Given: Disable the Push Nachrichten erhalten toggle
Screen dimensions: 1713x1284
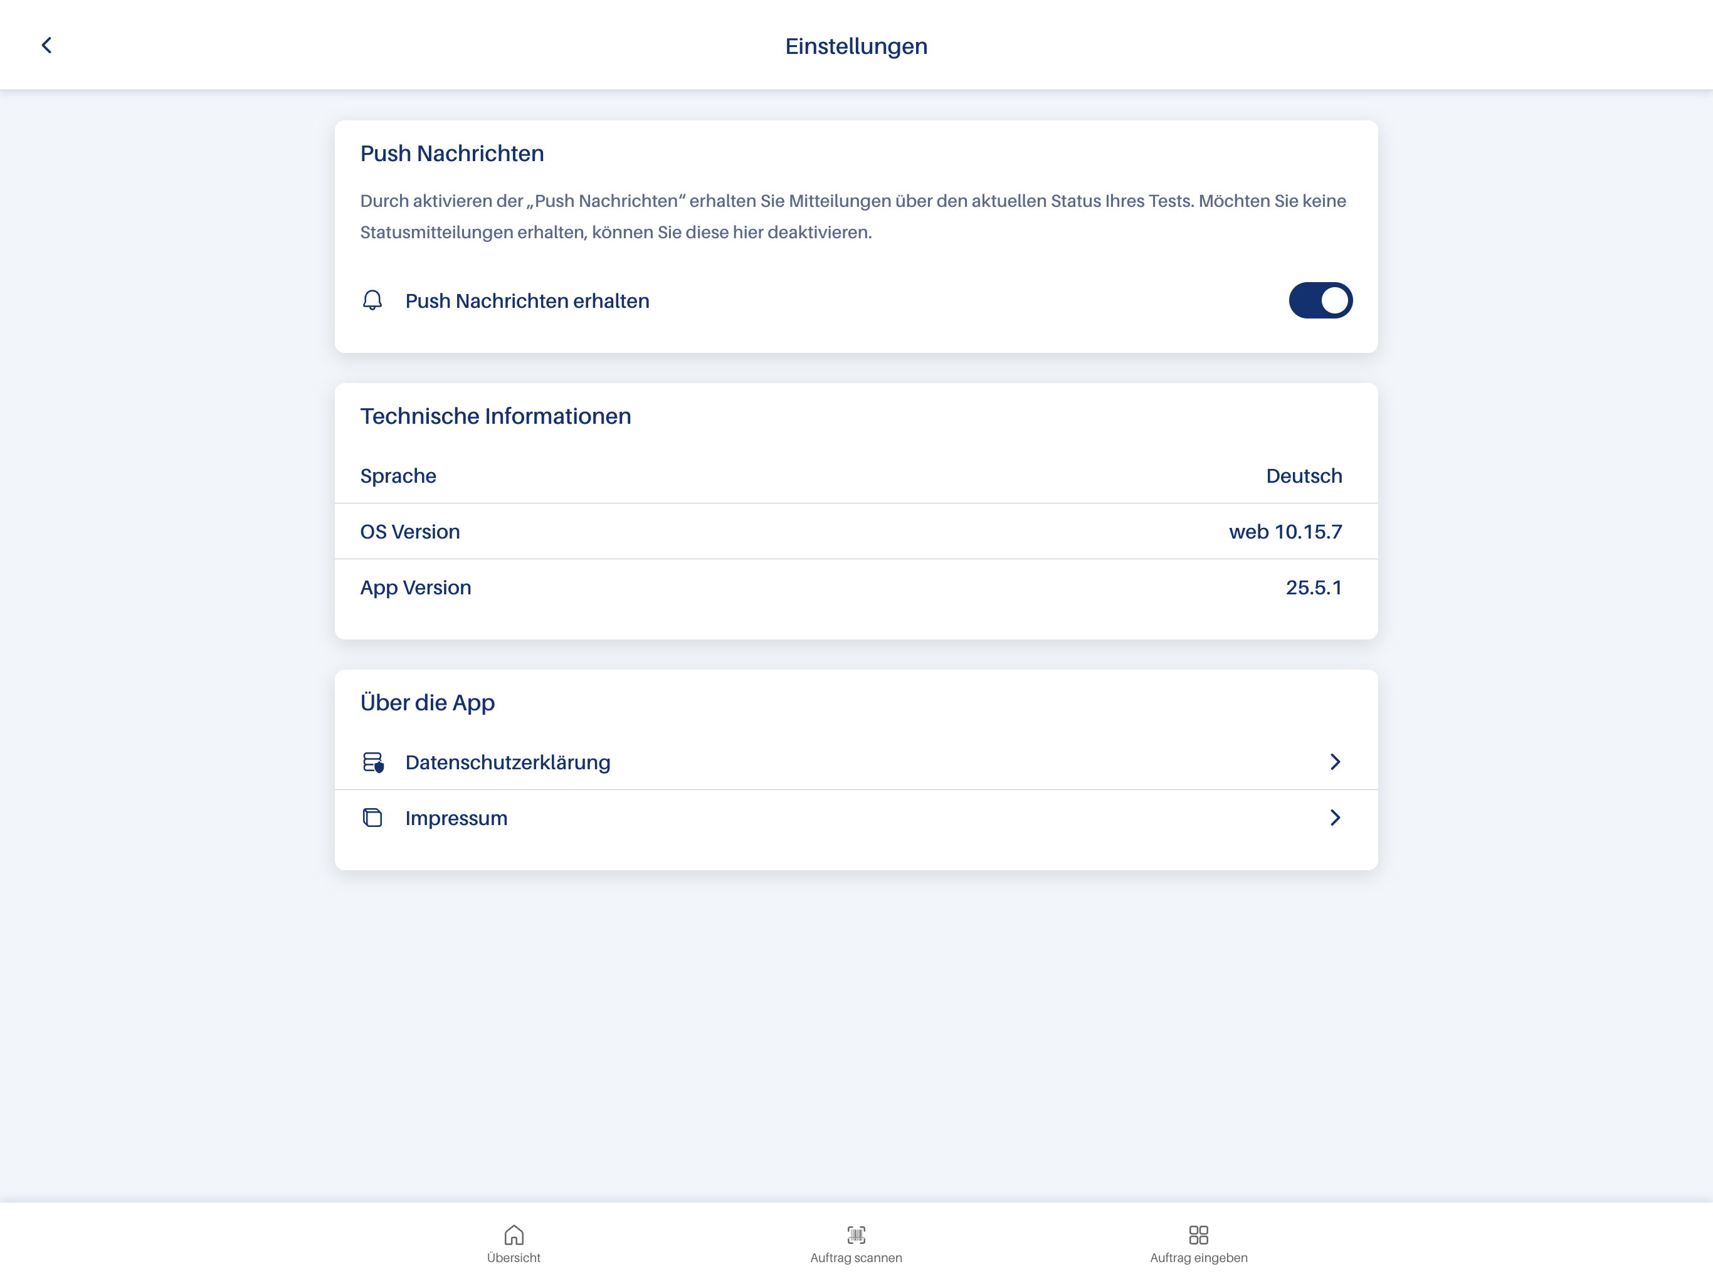Looking at the screenshot, I should (1320, 300).
